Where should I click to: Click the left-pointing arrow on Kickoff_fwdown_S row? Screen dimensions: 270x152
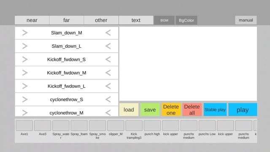pos(108,60)
